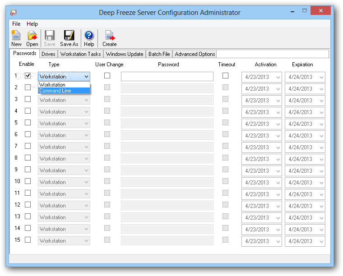
Task: Toggle the User Change checkbox in row 1
Action: click(x=107, y=76)
